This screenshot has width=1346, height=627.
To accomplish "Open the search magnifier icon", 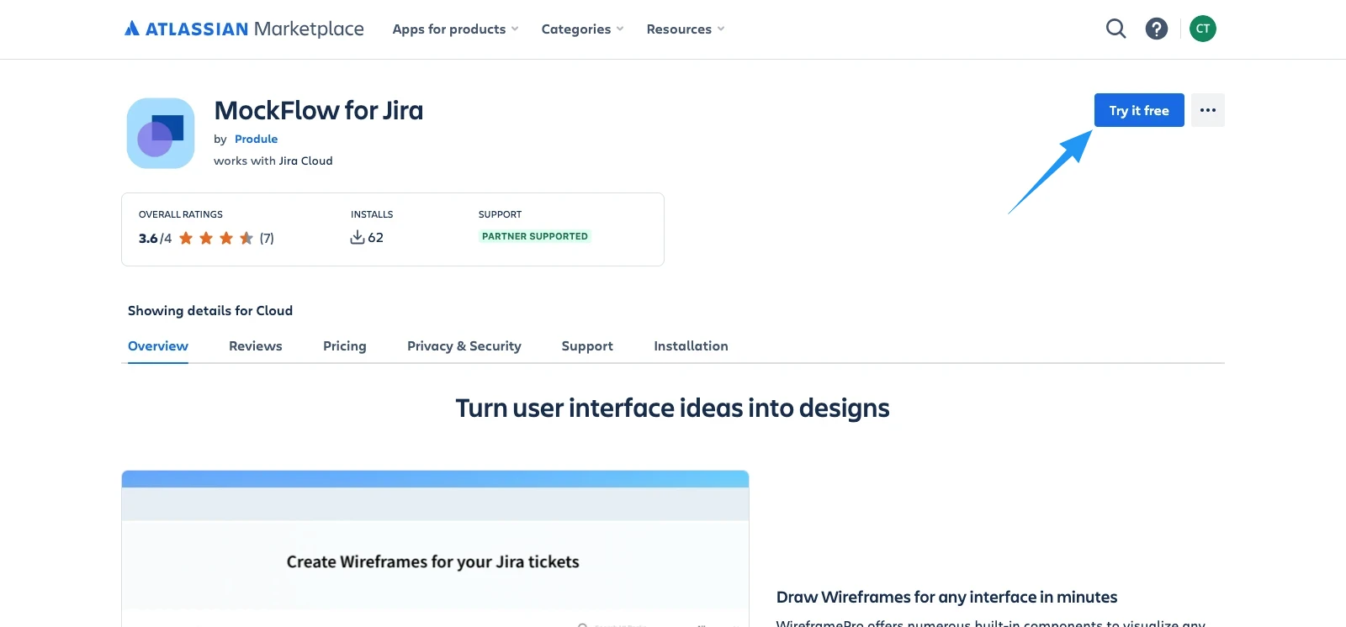I will [1115, 29].
